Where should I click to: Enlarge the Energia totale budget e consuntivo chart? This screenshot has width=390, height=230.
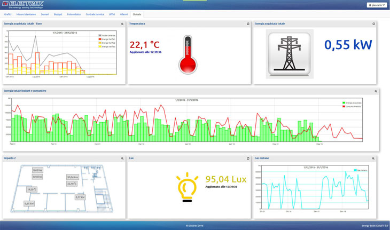376,91
